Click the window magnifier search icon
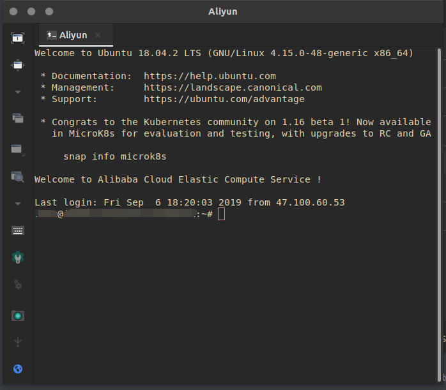The height and width of the screenshot is (390, 446). [x=18, y=177]
